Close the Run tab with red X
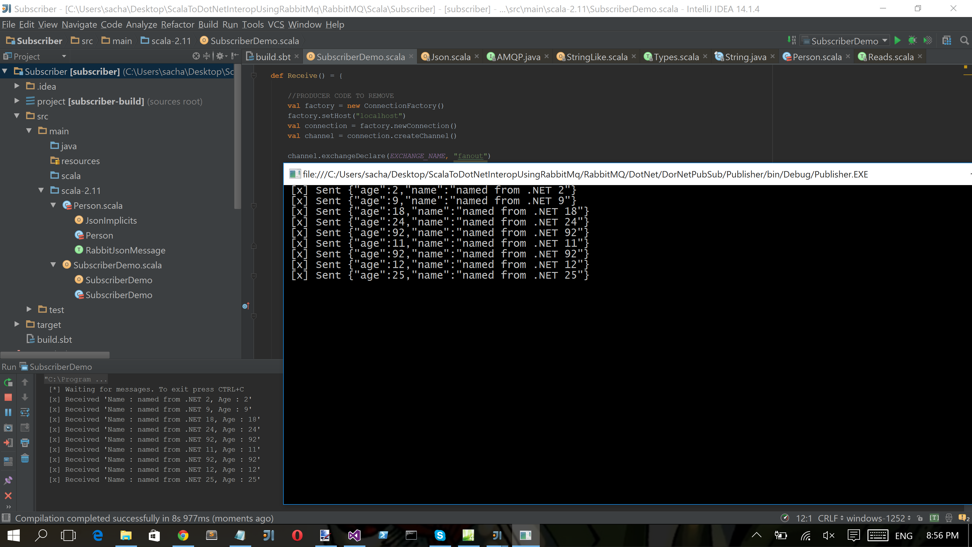This screenshot has height=547, width=972. 8,495
